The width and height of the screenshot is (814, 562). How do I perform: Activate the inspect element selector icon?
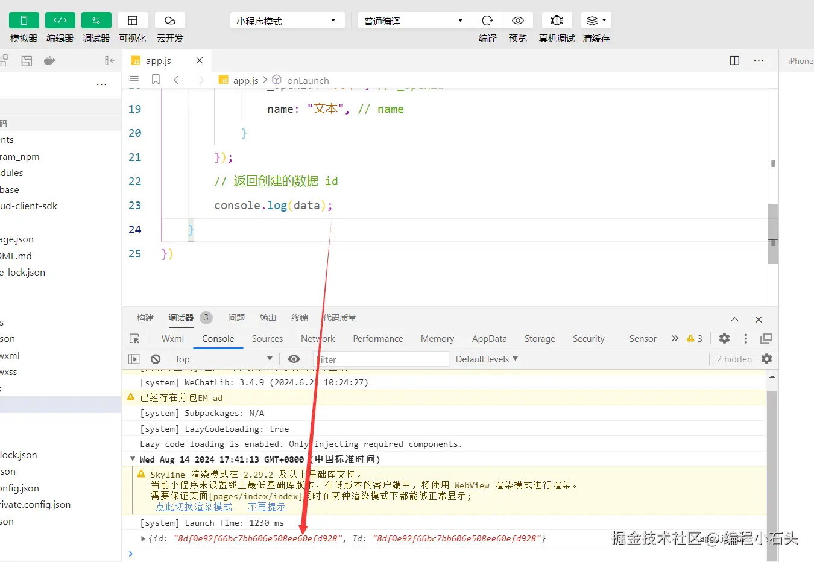[134, 339]
